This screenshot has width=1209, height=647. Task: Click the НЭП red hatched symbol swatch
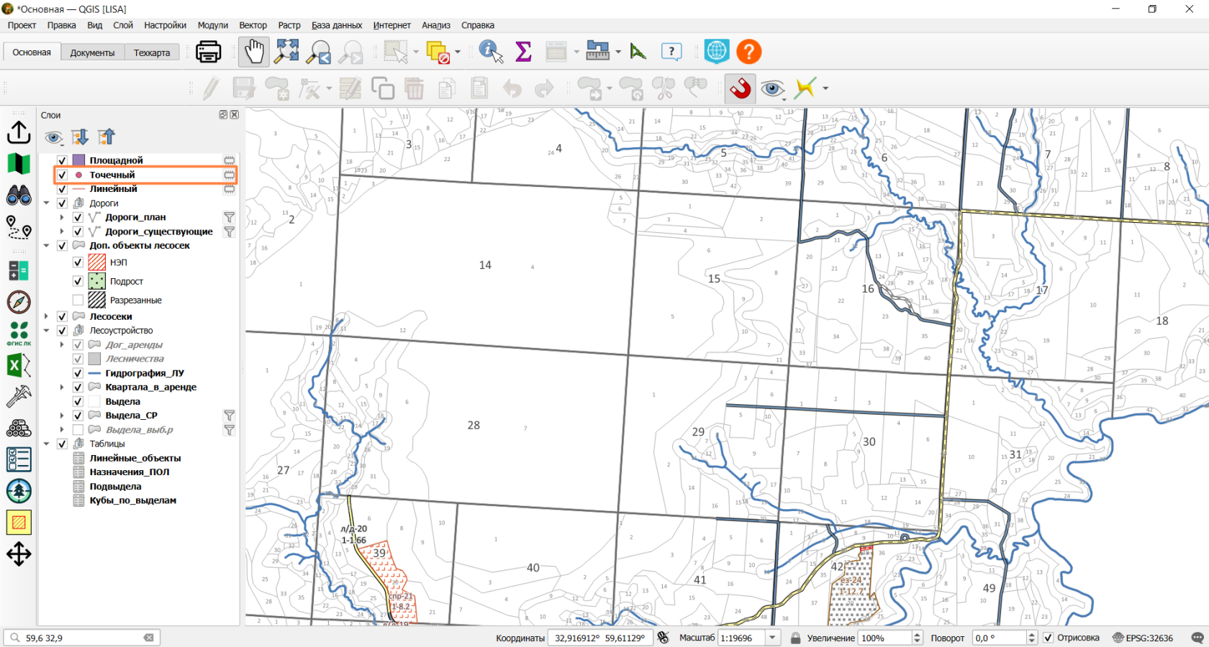click(97, 262)
